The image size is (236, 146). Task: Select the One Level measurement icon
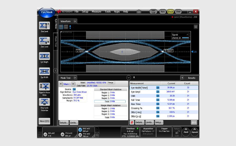point(44,25)
